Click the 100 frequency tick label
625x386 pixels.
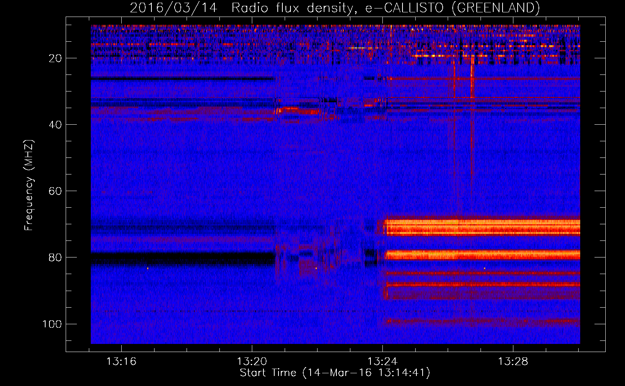tap(52, 324)
